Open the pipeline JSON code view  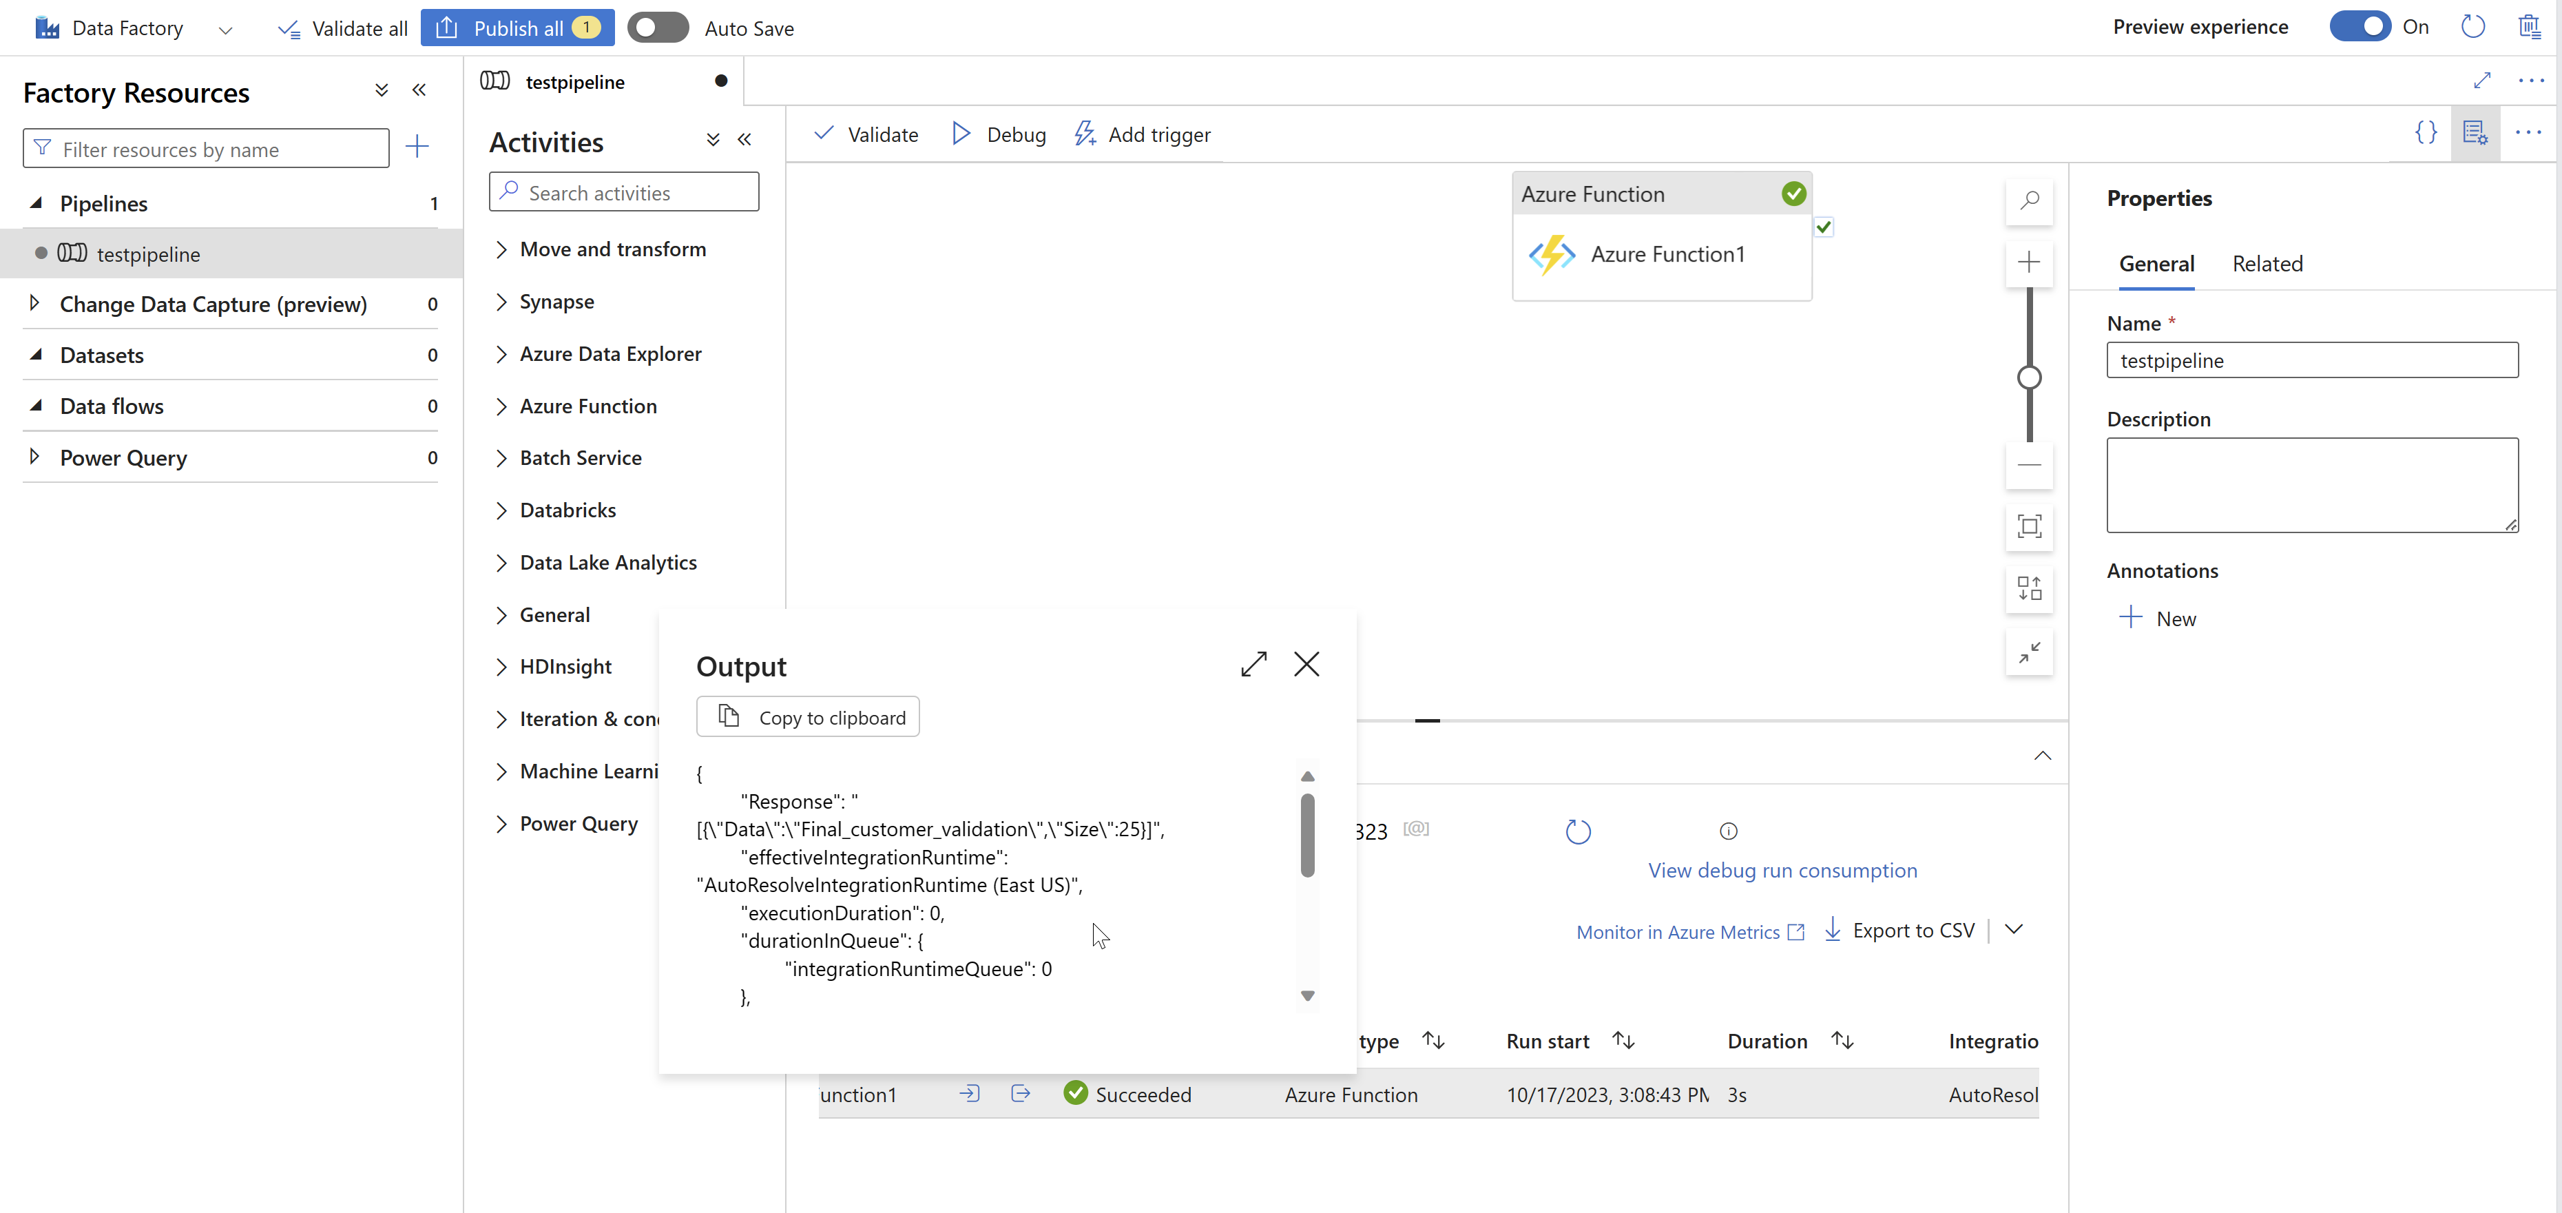[2425, 132]
